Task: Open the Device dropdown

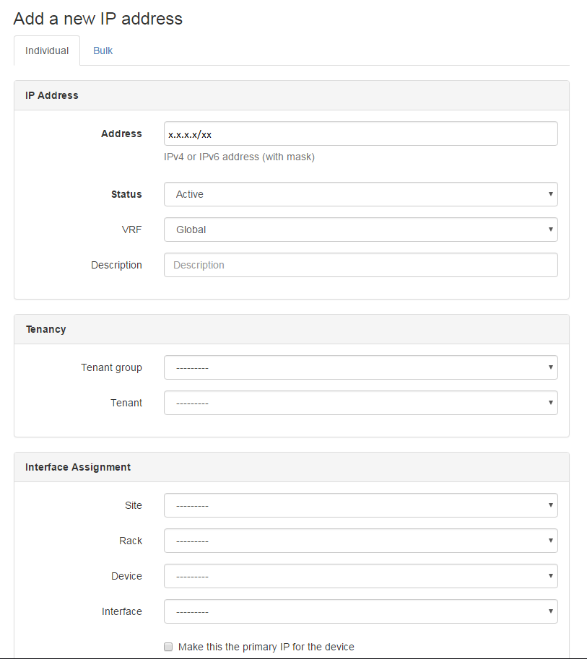Action: point(360,576)
